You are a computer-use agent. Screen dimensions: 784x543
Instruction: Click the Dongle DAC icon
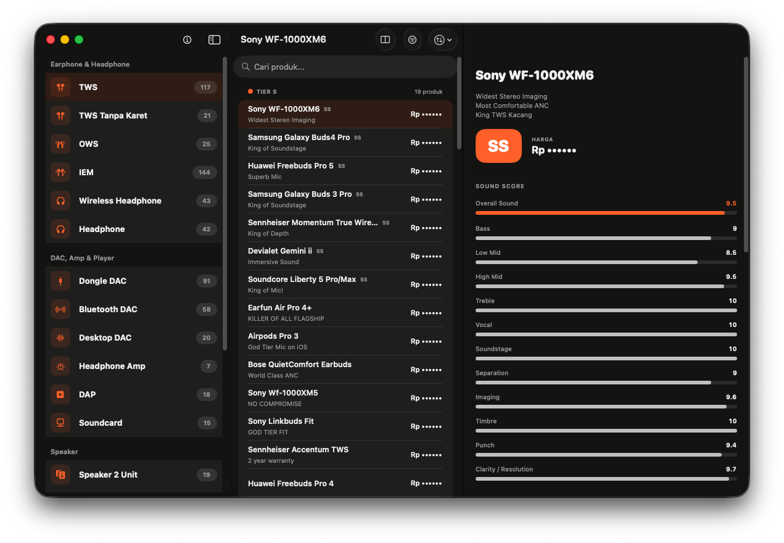60,281
